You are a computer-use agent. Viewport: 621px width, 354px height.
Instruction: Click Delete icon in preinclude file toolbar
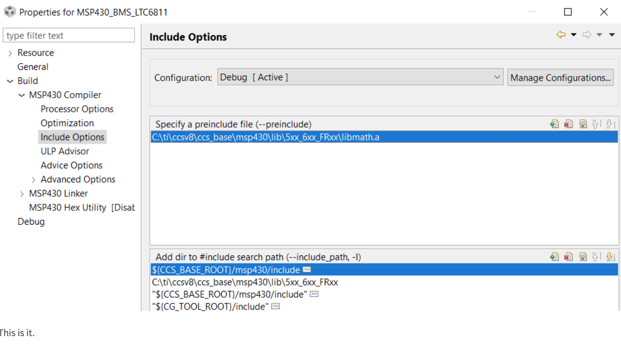point(568,124)
